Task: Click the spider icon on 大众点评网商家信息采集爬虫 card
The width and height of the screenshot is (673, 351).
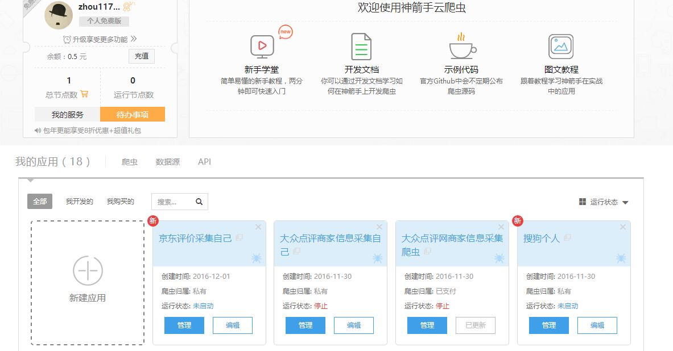Action: tap(499, 258)
